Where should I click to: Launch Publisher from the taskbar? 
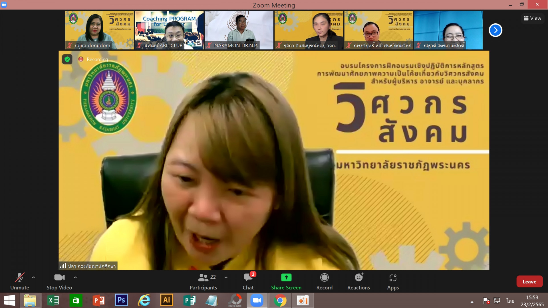click(x=189, y=300)
